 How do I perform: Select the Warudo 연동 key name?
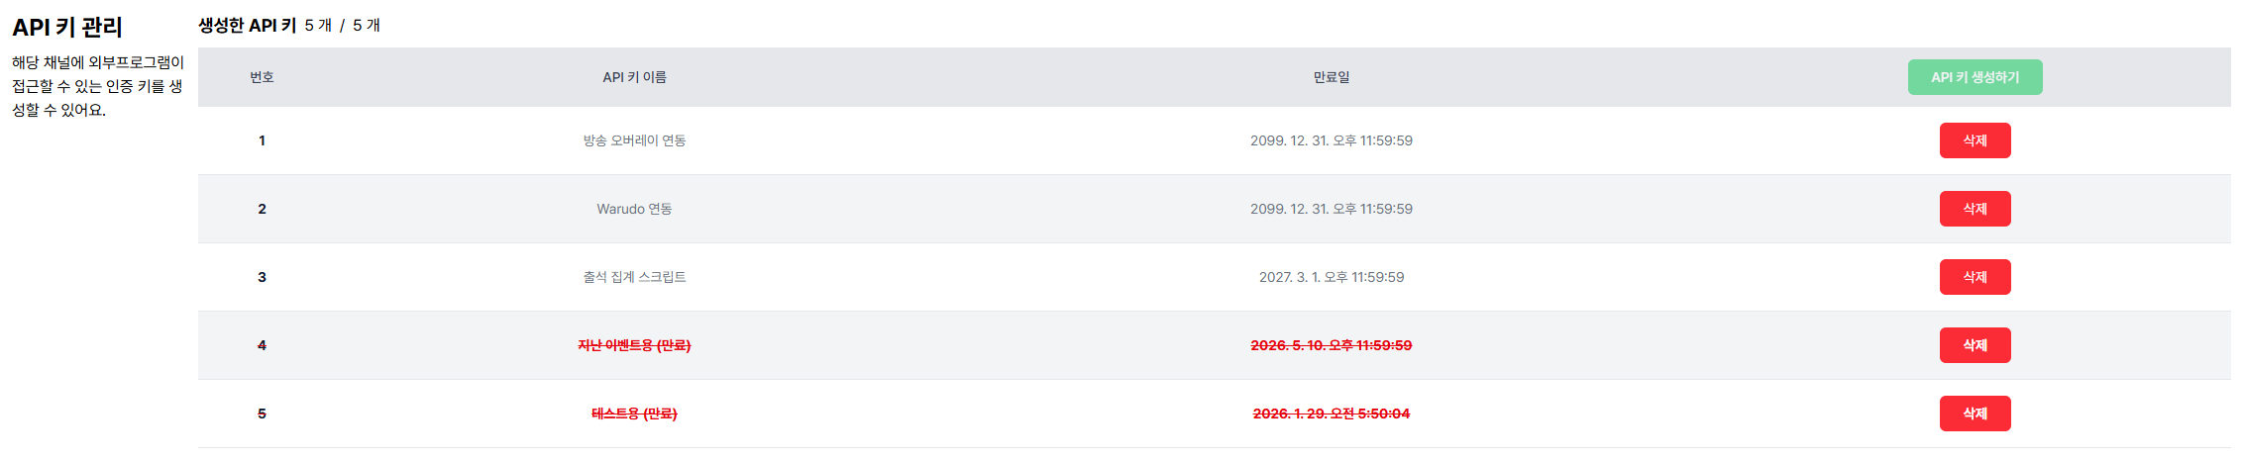click(634, 209)
